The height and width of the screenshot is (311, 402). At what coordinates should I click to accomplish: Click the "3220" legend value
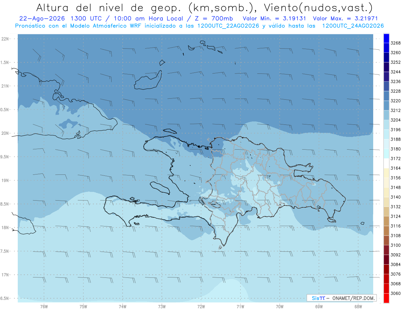(396, 101)
